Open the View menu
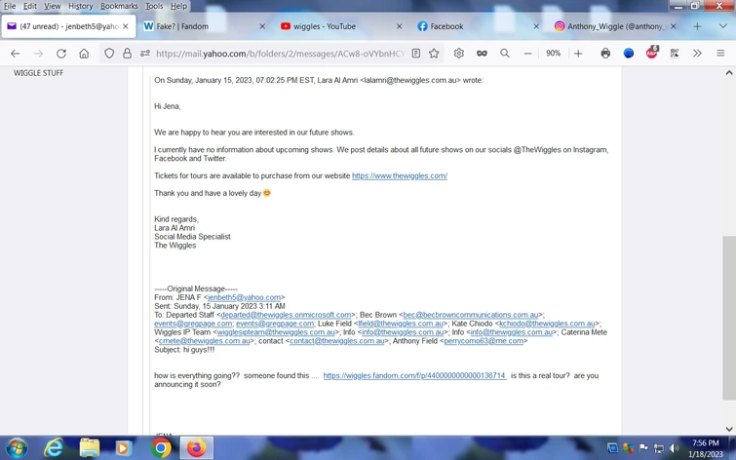Viewport: 736px width, 460px height. [x=52, y=6]
